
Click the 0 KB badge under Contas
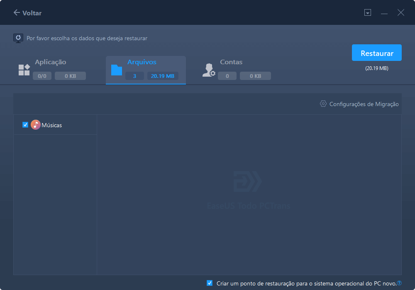255,76
